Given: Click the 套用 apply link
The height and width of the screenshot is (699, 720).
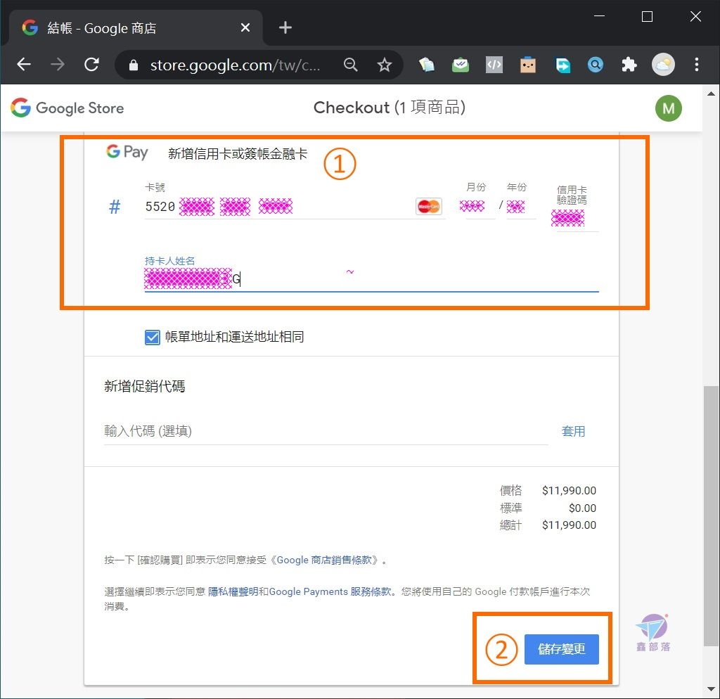Looking at the screenshot, I should coord(573,431).
